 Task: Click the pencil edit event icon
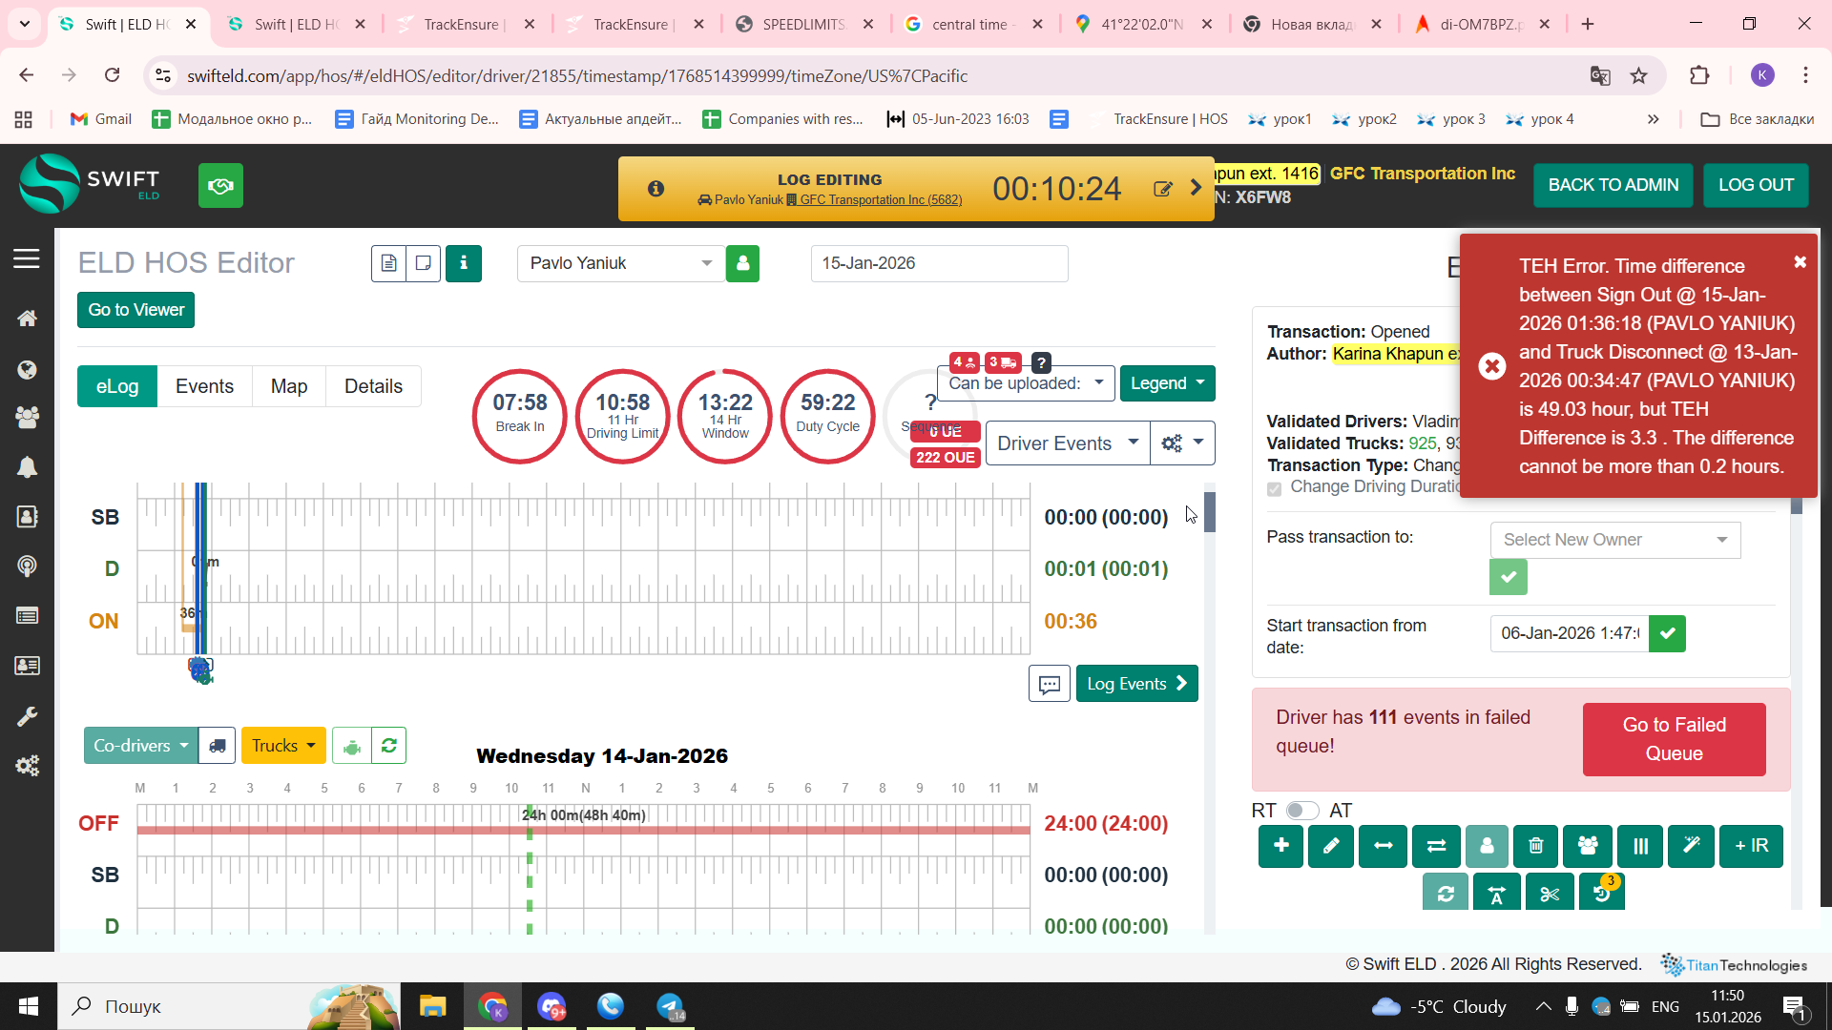[x=1331, y=846]
